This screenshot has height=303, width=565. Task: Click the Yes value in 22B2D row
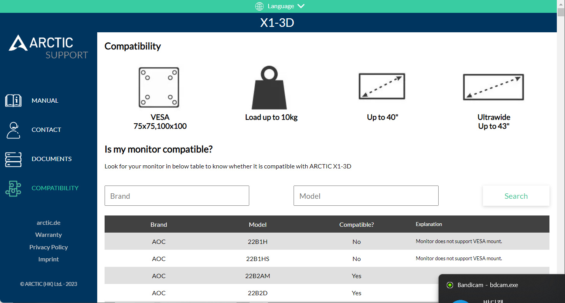[357, 293]
